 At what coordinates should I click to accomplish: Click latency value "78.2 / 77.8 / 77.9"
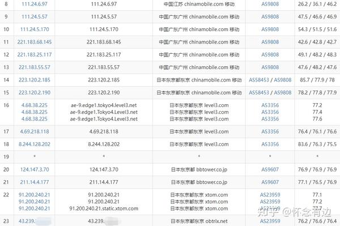(x=317, y=92)
